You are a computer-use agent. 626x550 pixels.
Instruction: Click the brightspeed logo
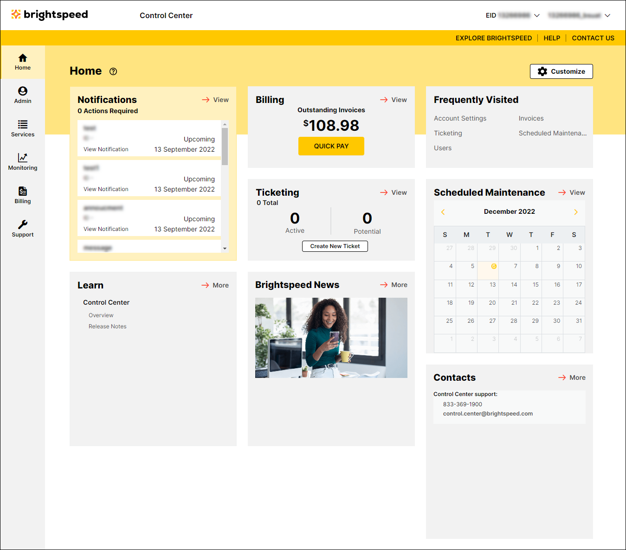click(x=50, y=15)
